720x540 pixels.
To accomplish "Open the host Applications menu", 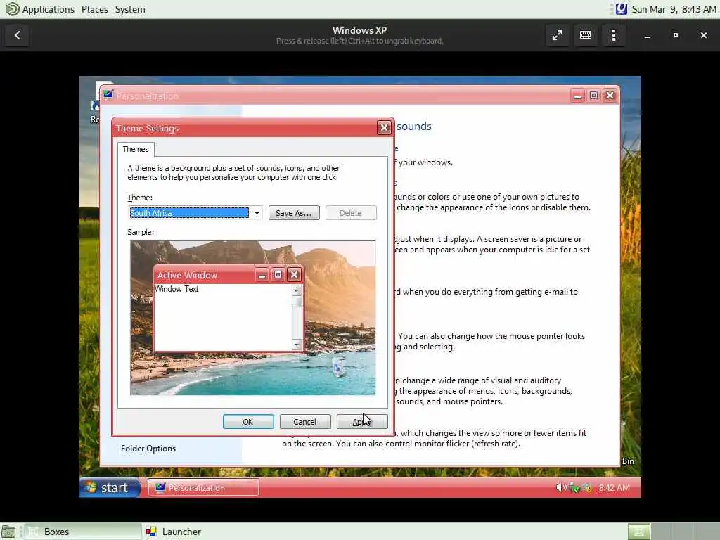I will tap(49, 9).
